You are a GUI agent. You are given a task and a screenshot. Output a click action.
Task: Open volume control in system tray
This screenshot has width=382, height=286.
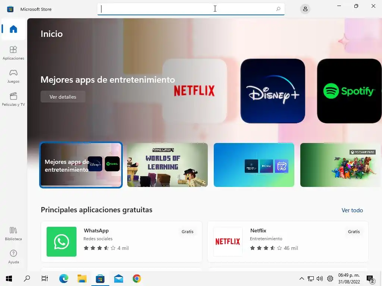coord(320,279)
